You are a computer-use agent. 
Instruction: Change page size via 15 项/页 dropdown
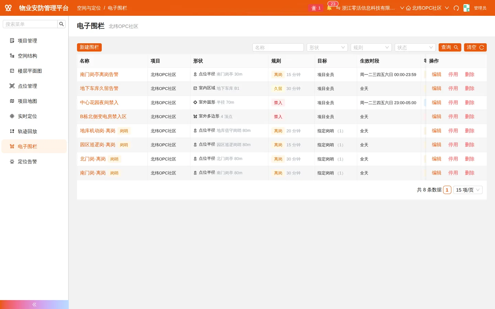tap(468, 190)
